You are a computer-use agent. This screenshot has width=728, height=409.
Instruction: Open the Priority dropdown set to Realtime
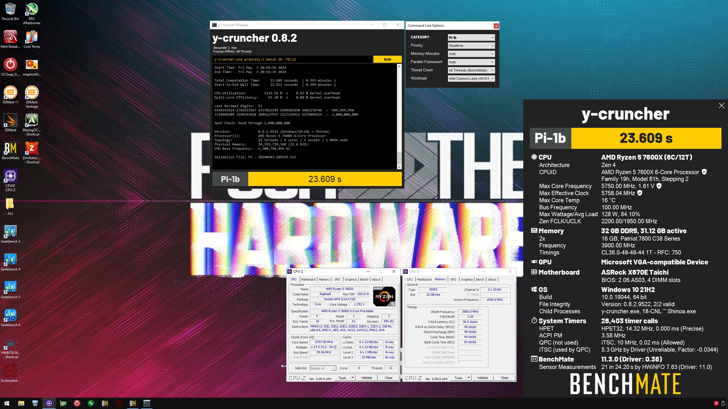coord(471,46)
